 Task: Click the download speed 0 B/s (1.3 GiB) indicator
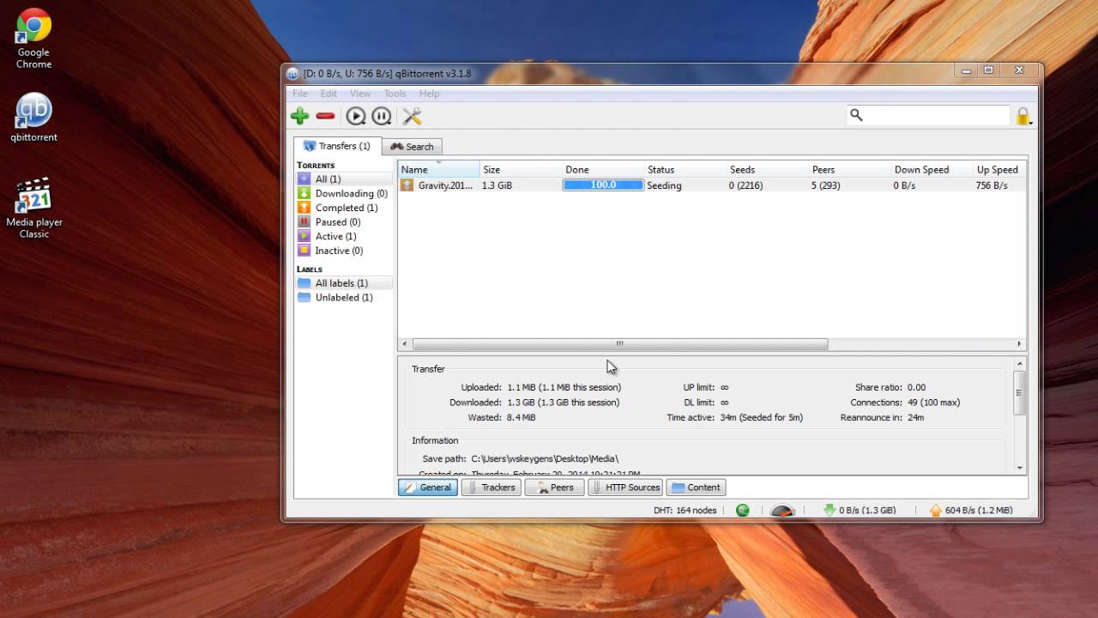coord(860,510)
